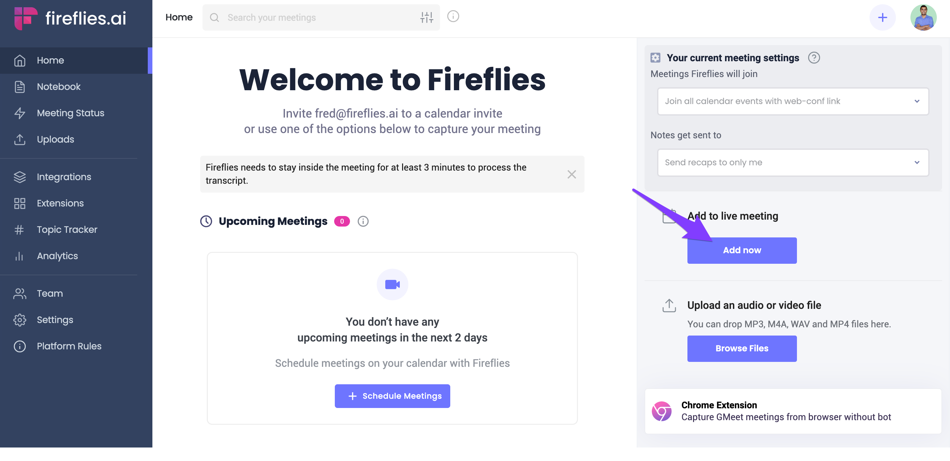This screenshot has width=950, height=461.
Task: Click help icon next to meeting settings
Action: 813,58
